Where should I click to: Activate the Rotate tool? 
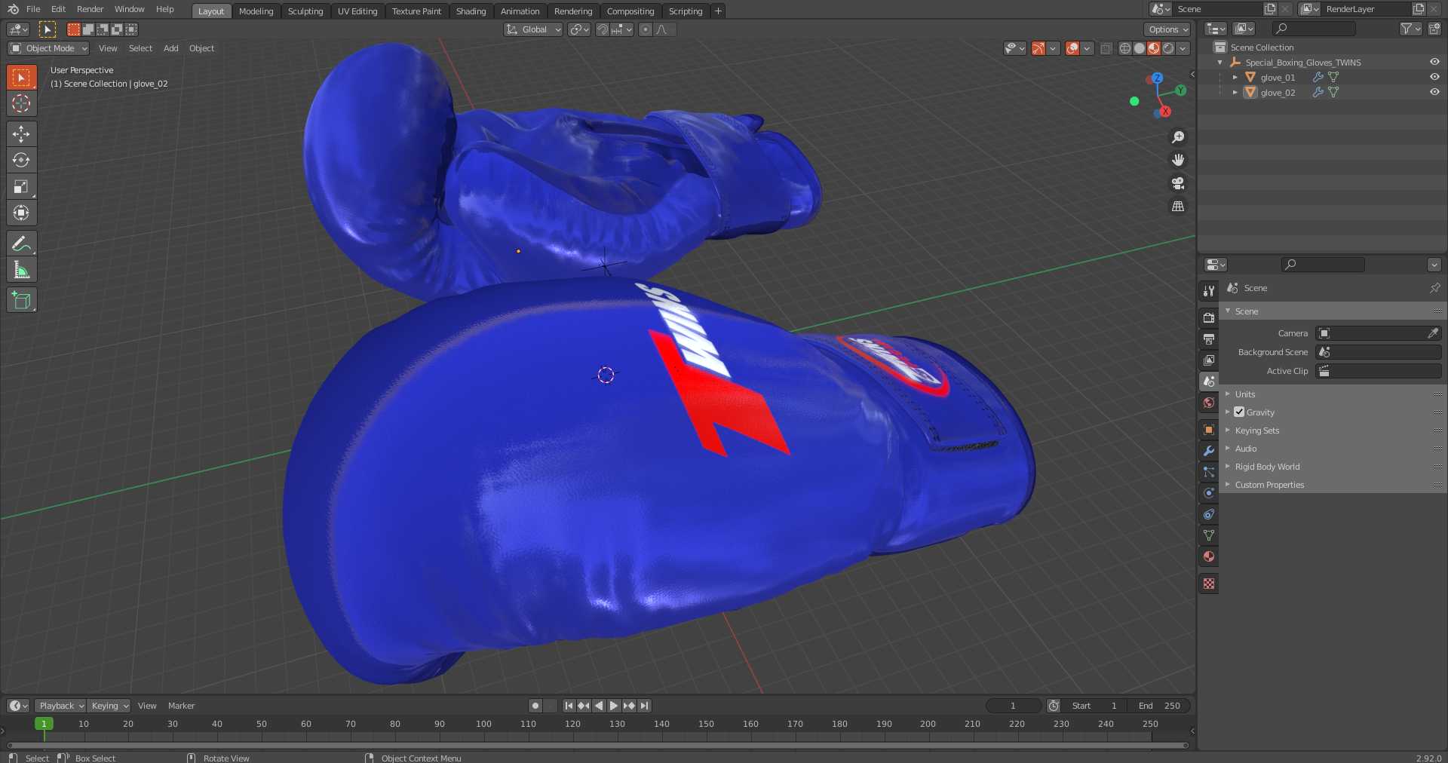[21, 160]
